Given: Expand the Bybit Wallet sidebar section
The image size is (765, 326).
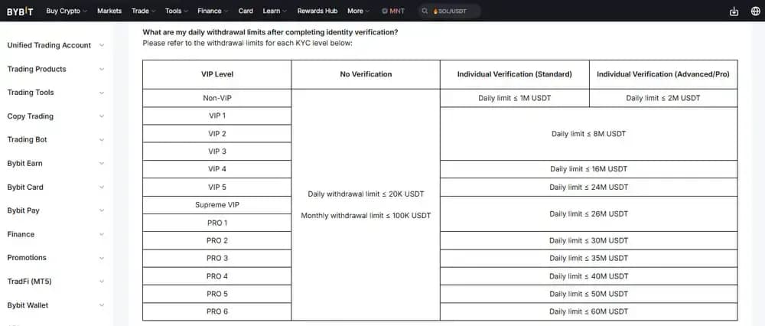Looking at the screenshot, I should [55, 305].
